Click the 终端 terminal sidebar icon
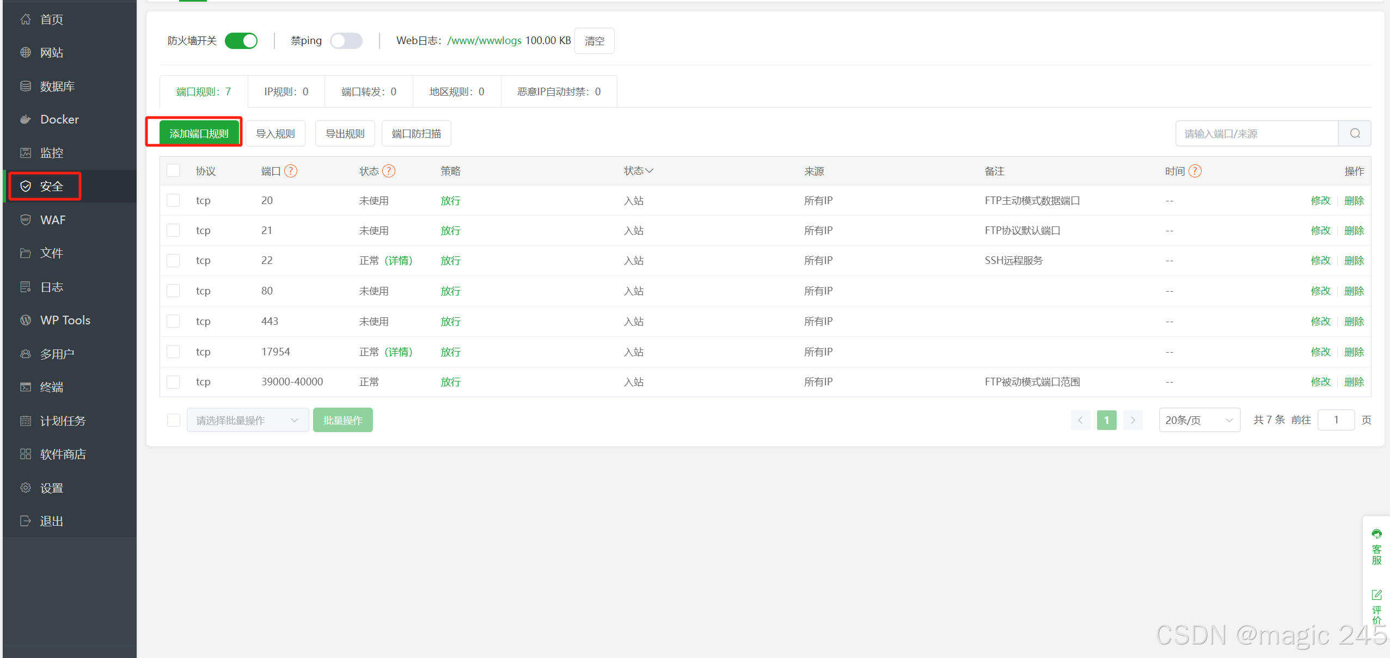Image resolution: width=1390 pixels, height=658 pixels. click(26, 387)
